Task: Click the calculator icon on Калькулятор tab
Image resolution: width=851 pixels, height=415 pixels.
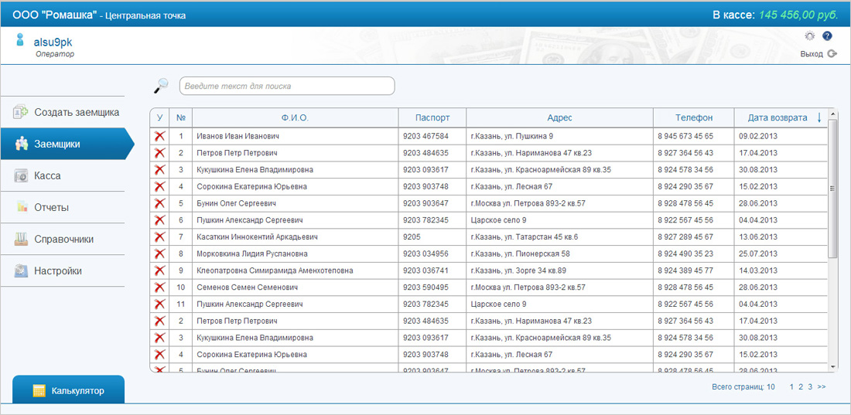Action: [x=39, y=390]
